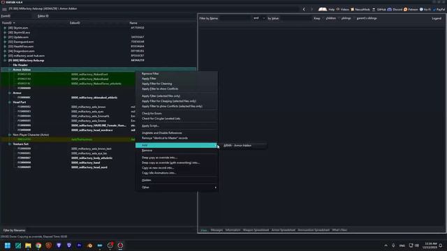Screen dimensions: 447x251
Task: Click the Editor ID search field
Action: coord(123,16)
